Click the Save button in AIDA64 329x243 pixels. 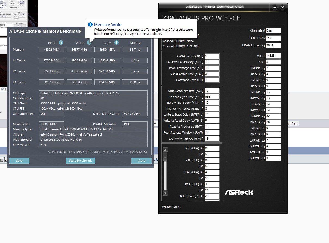point(19,161)
